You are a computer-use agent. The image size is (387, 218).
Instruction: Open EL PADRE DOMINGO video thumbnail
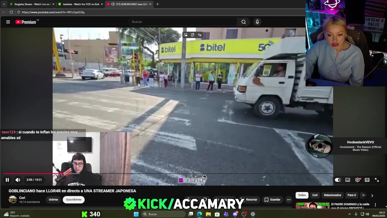coord(312,206)
